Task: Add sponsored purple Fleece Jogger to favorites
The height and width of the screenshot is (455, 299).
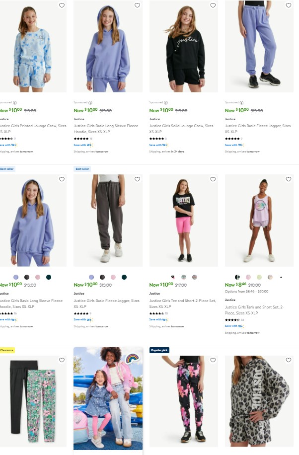Action: coord(288,5)
